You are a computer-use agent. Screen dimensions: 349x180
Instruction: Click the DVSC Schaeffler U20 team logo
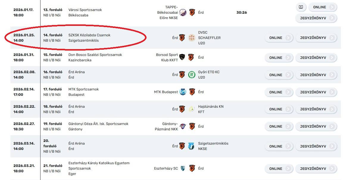(x=192, y=38)
